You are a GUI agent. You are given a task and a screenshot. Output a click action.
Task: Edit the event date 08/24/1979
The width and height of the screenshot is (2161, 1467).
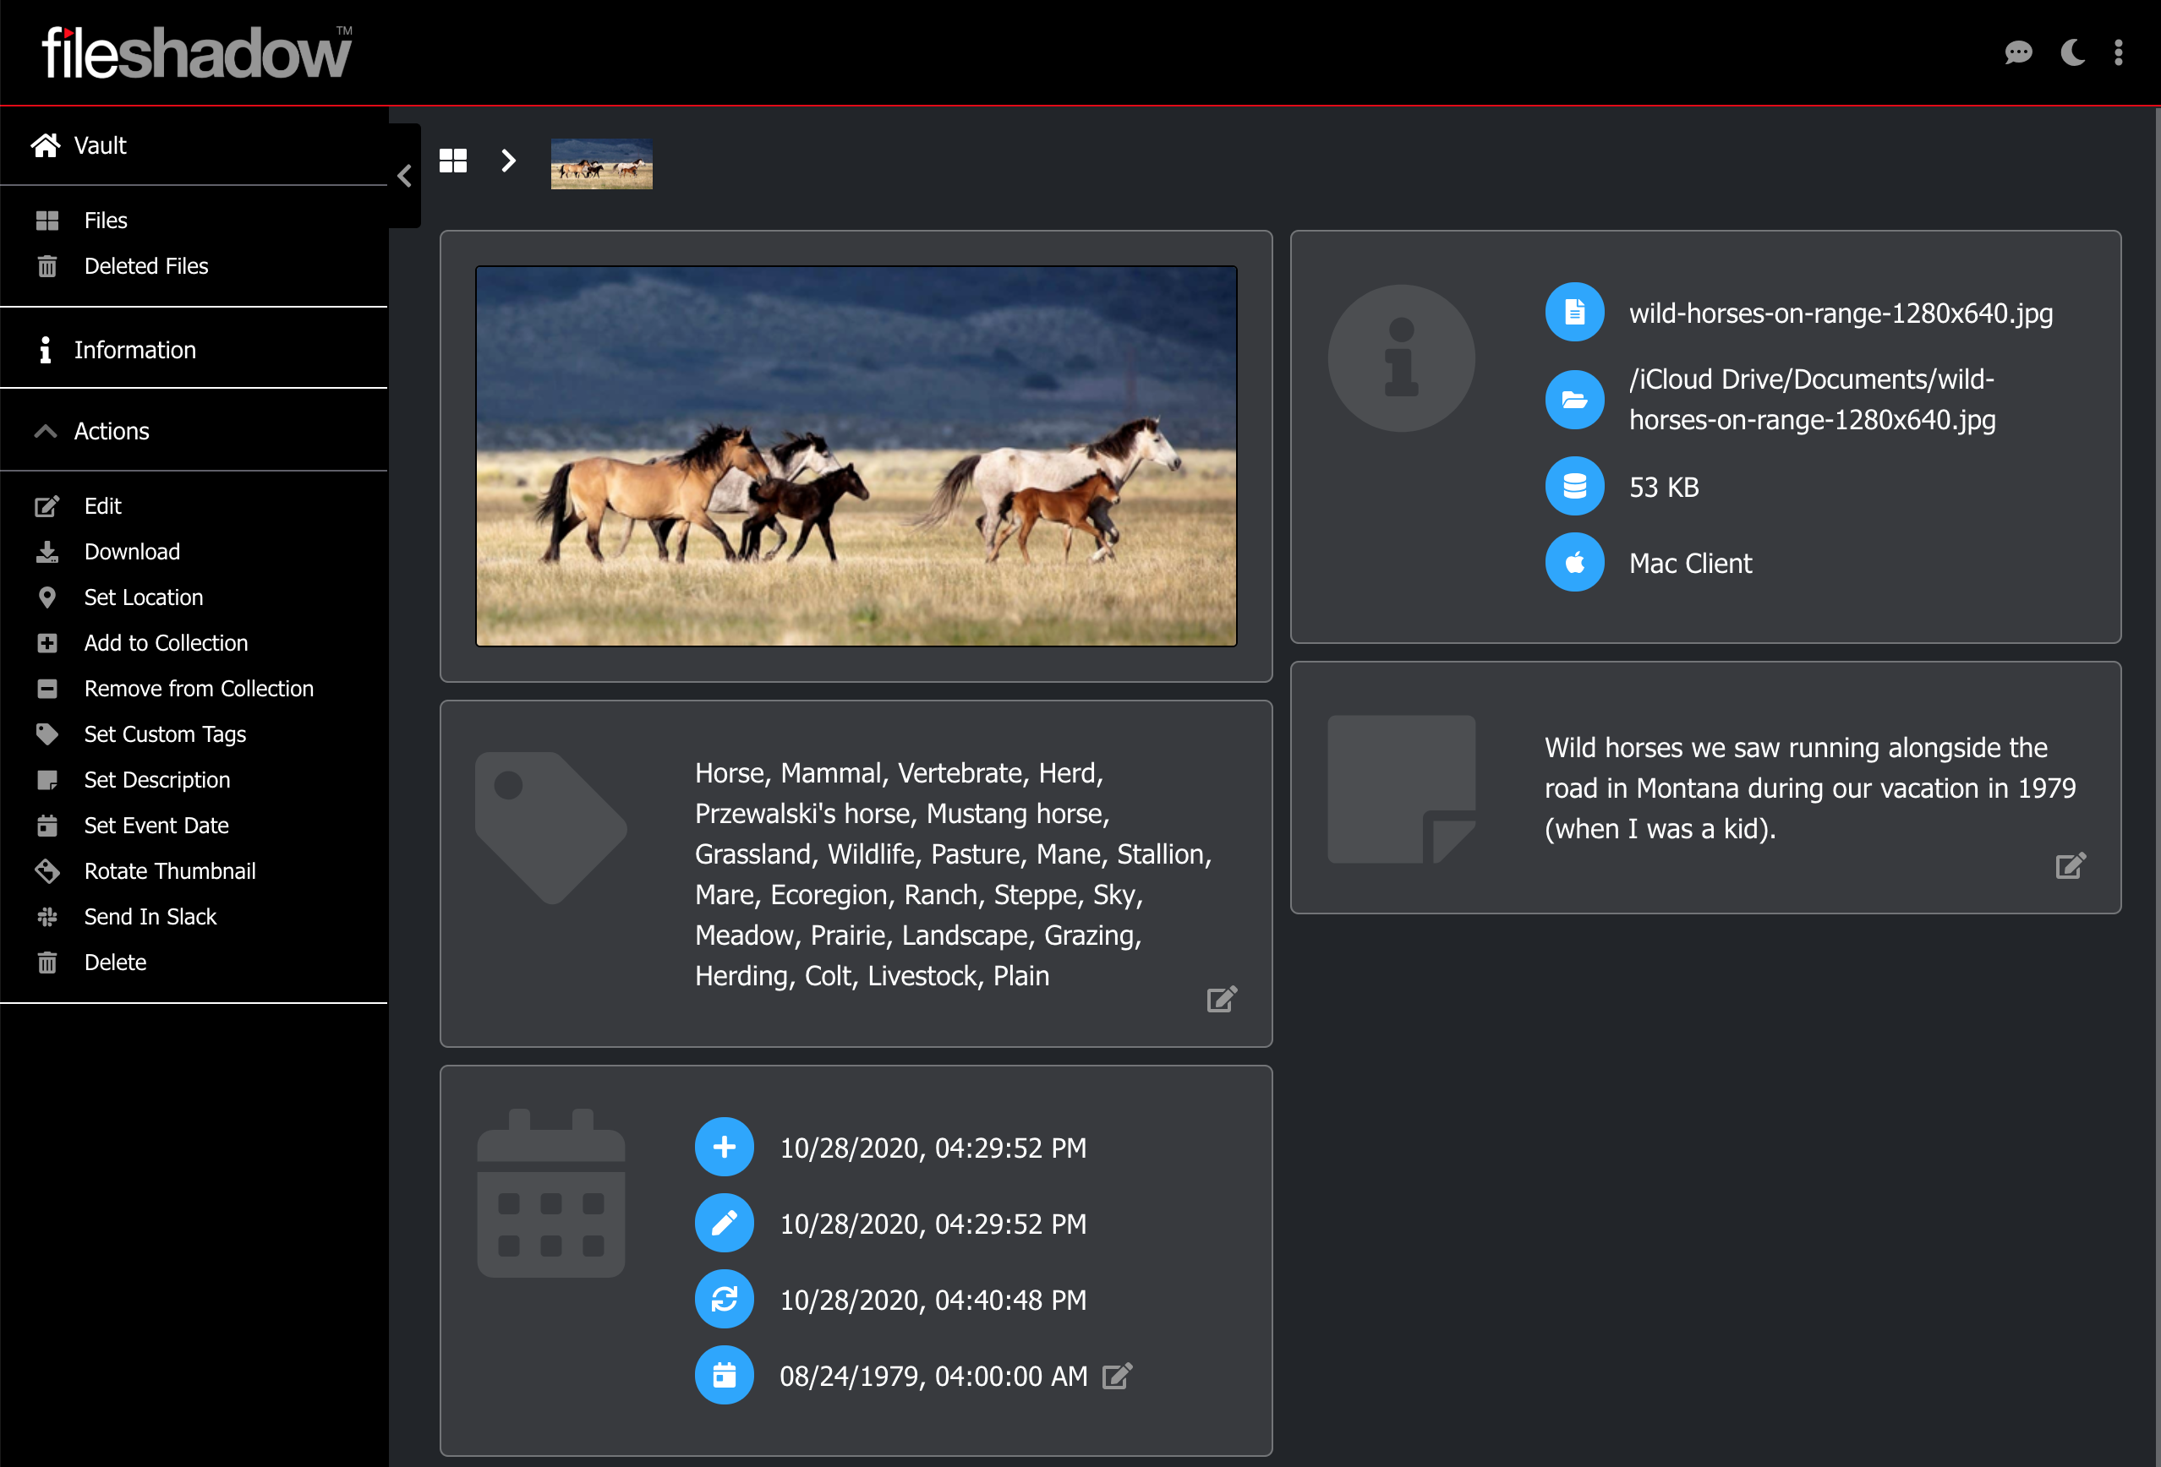tap(1117, 1376)
